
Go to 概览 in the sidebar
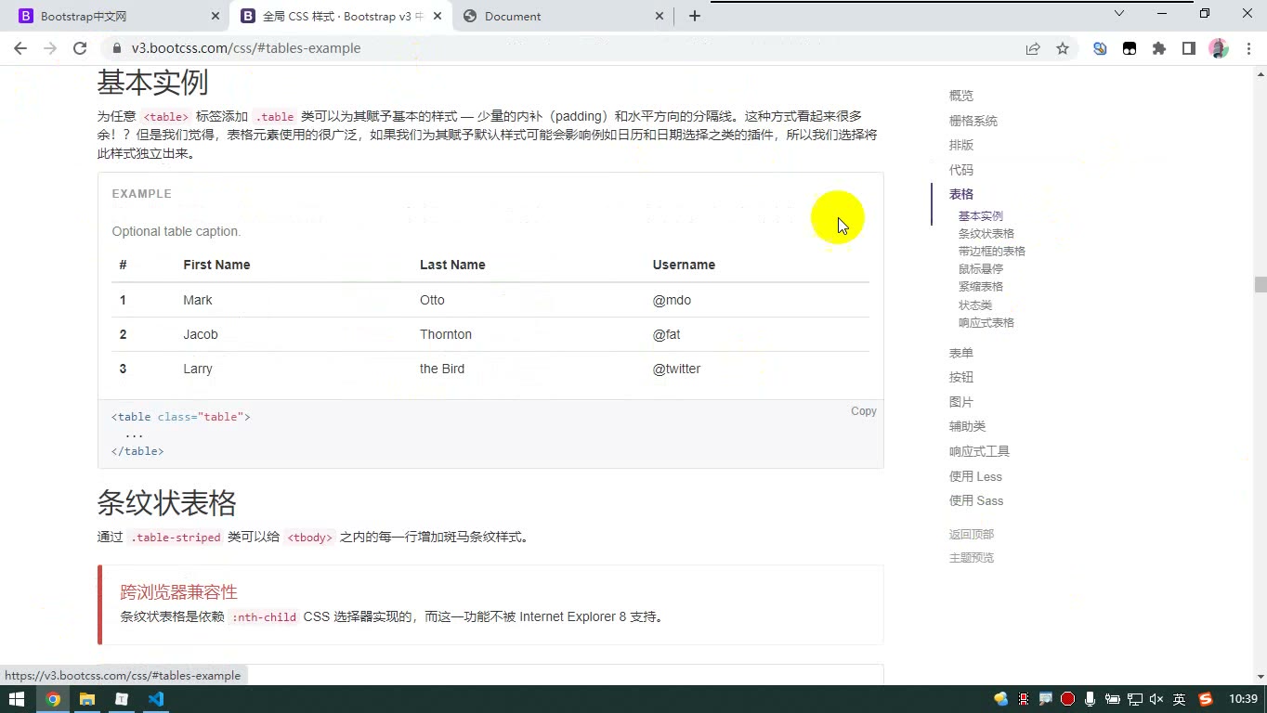coord(961,96)
